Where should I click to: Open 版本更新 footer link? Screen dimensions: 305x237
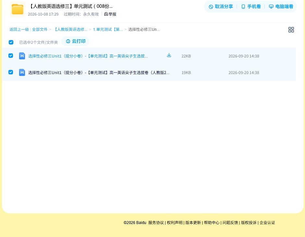pos(193,223)
